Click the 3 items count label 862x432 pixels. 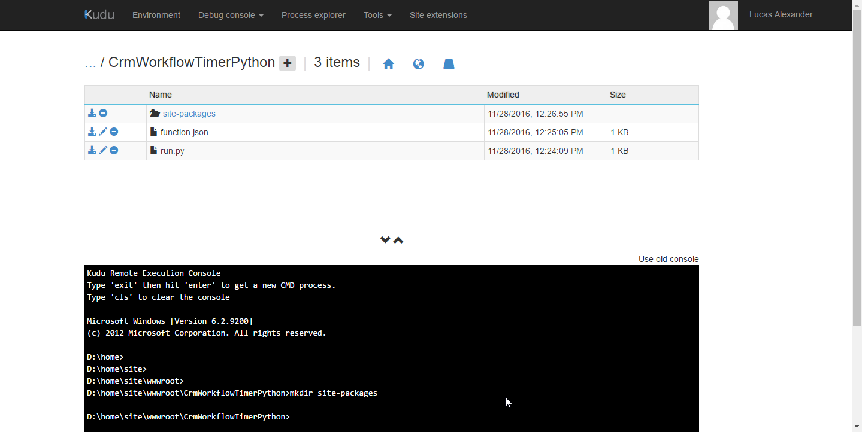tap(337, 62)
